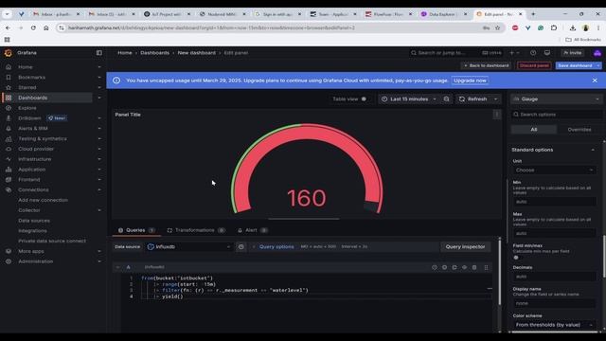Delete query A with the trash icon

tap(474, 267)
